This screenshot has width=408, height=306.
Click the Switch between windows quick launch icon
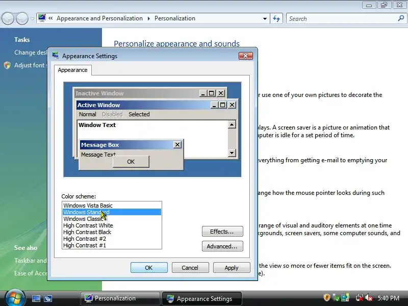(48, 298)
